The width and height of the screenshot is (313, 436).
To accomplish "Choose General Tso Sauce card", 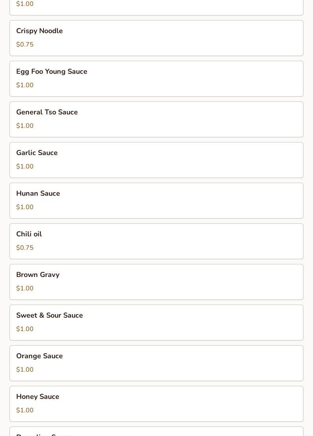I will (156, 119).
